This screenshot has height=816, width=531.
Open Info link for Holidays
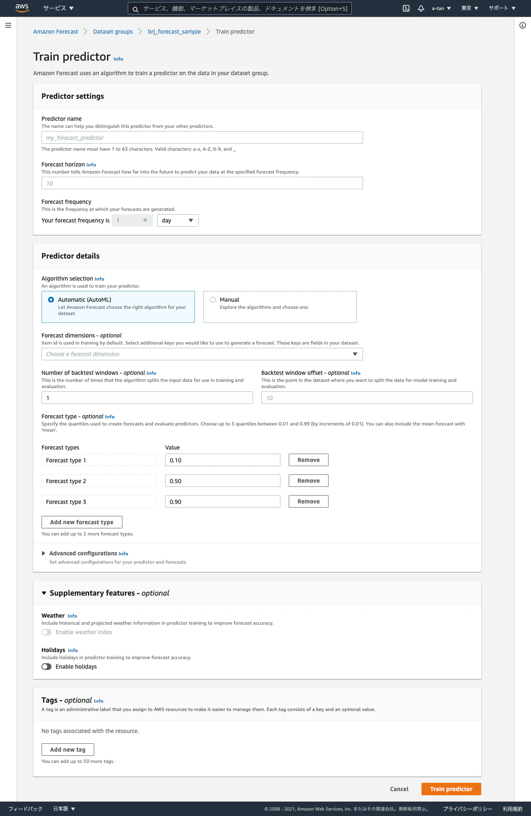(x=73, y=650)
